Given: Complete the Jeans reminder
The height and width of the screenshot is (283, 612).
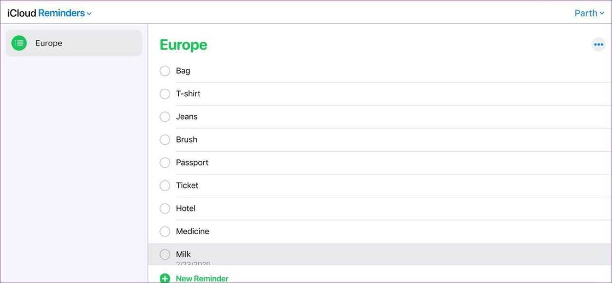Looking at the screenshot, I should pyautogui.click(x=165, y=117).
